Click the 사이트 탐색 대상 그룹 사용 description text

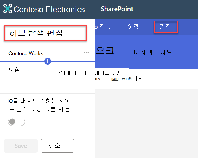39,105
